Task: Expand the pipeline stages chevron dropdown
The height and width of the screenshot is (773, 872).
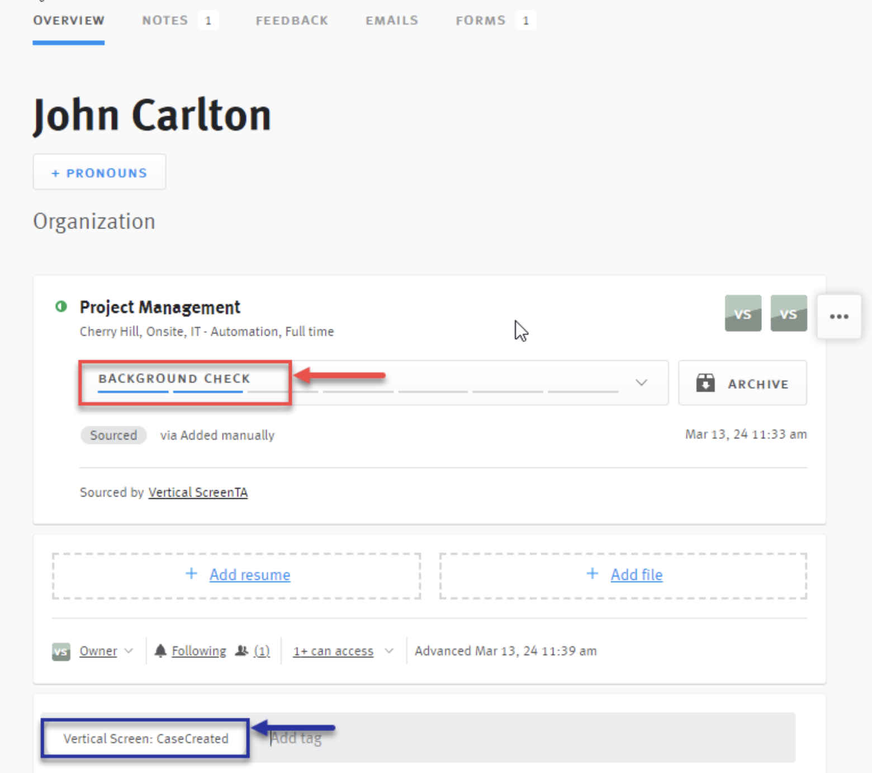Action: point(641,383)
